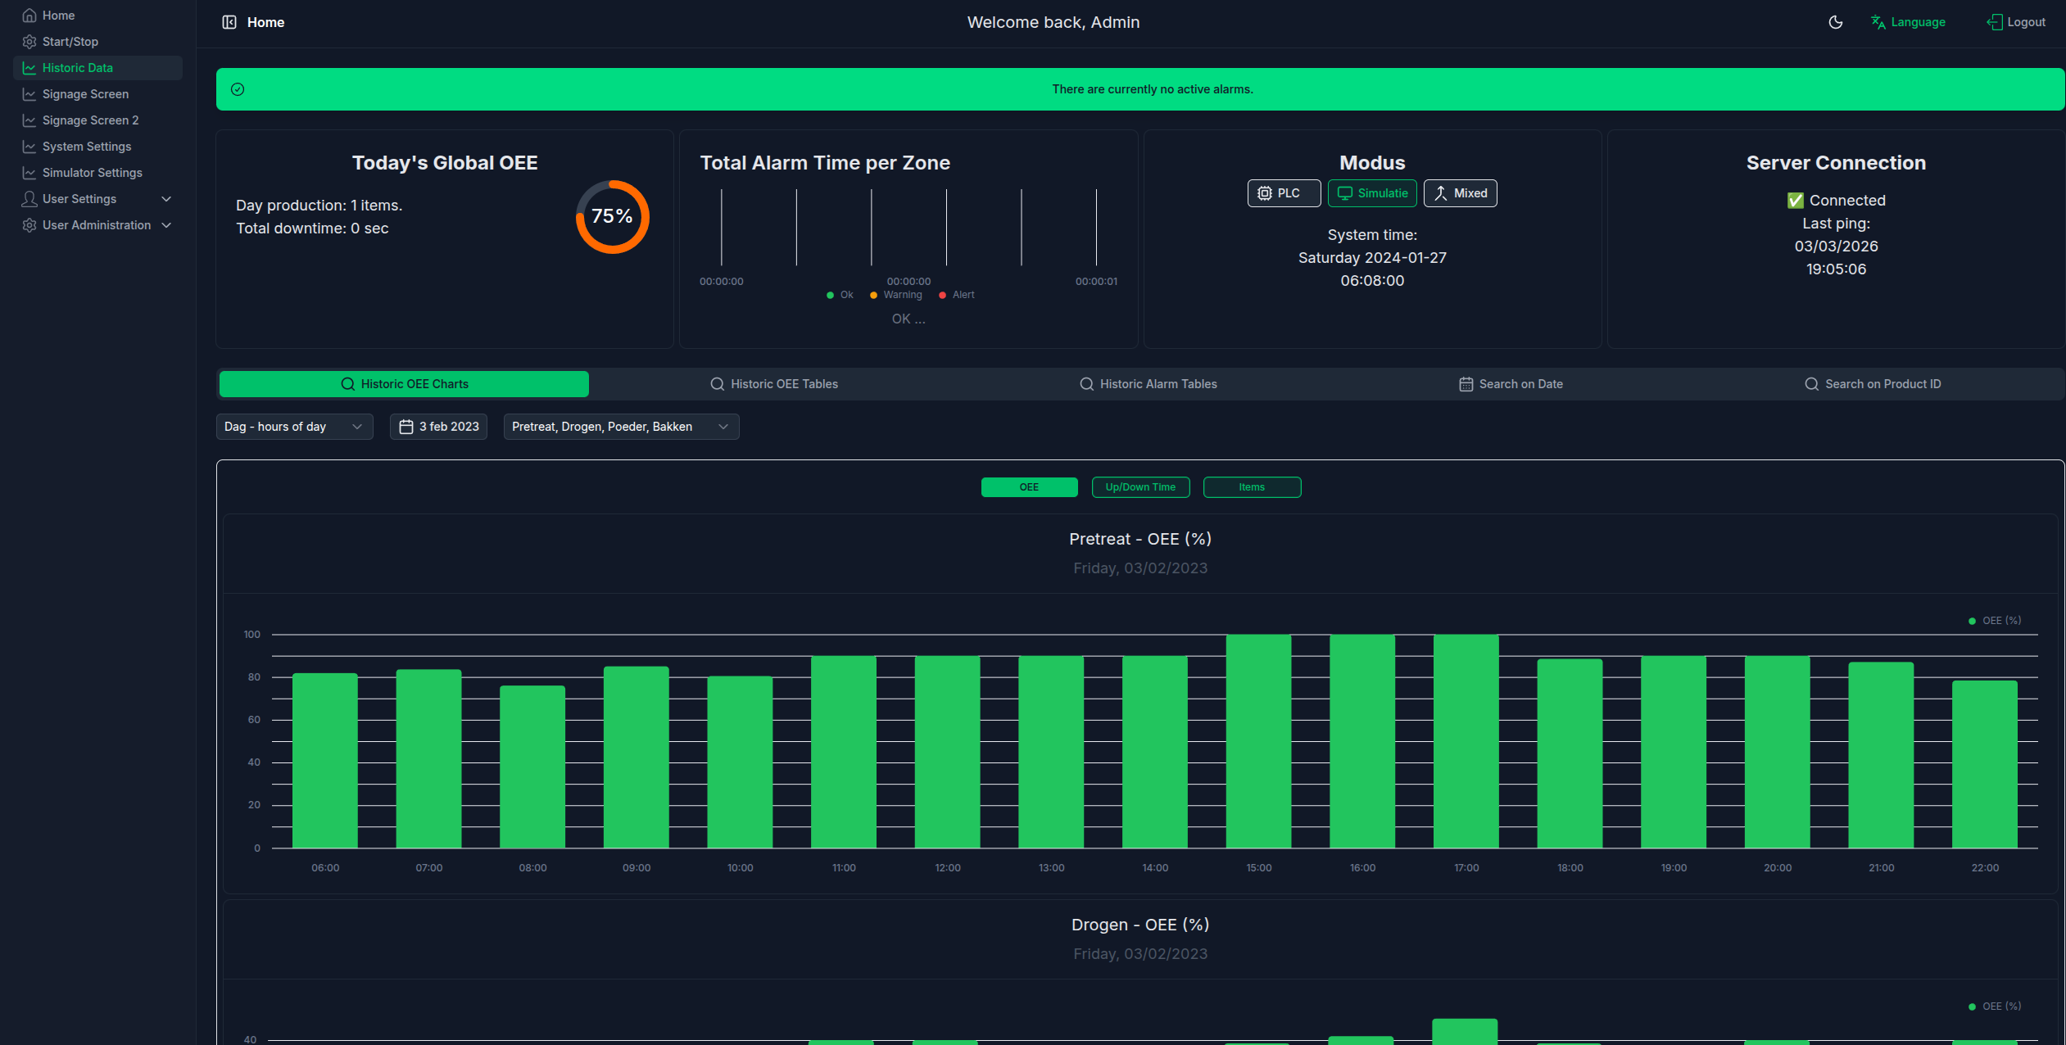Open Start/Stop gear icon in sidebar

pyautogui.click(x=29, y=42)
